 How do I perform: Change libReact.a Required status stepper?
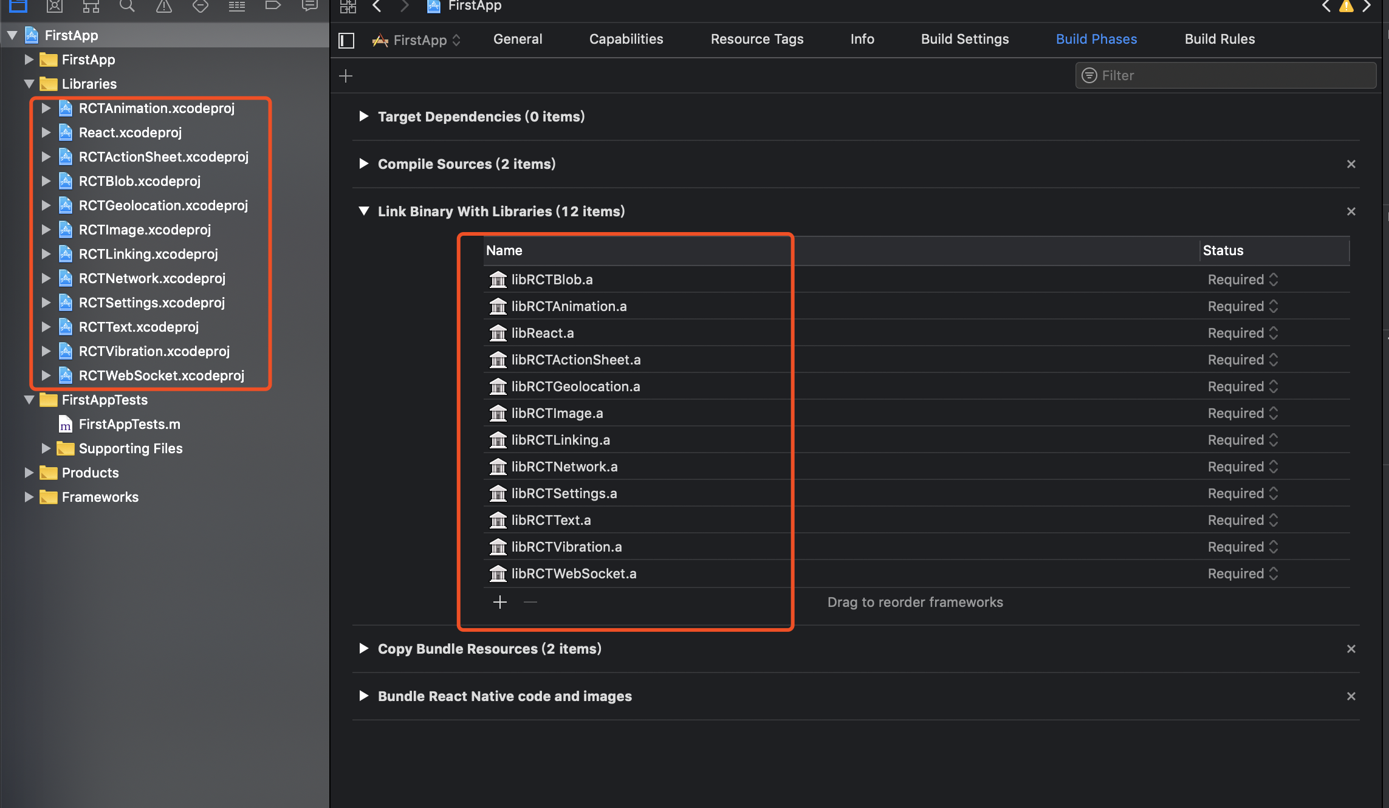(1274, 333)
